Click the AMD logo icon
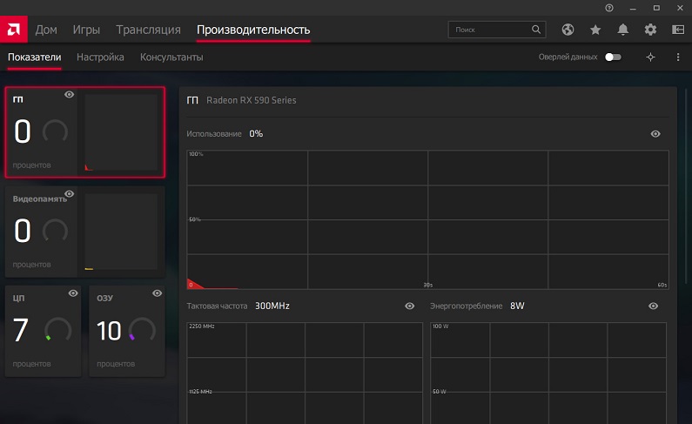 click(14, 30)
